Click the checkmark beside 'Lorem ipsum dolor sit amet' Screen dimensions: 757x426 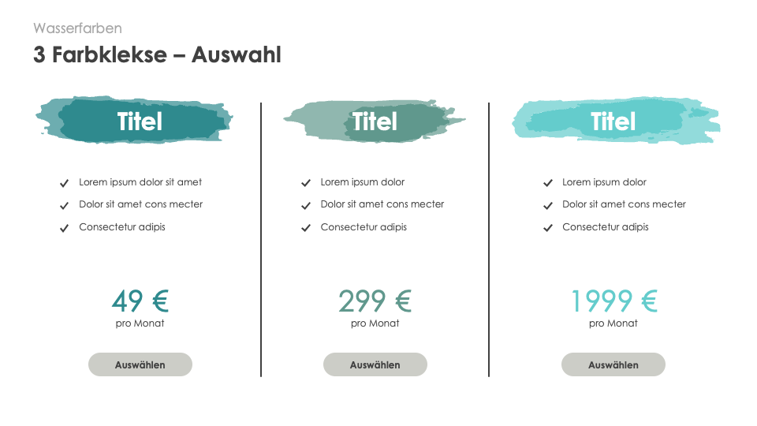(65, 183)
